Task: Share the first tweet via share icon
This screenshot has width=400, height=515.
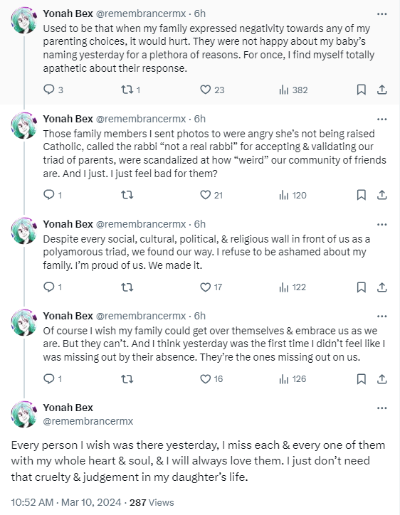Action: coord(381,90)
